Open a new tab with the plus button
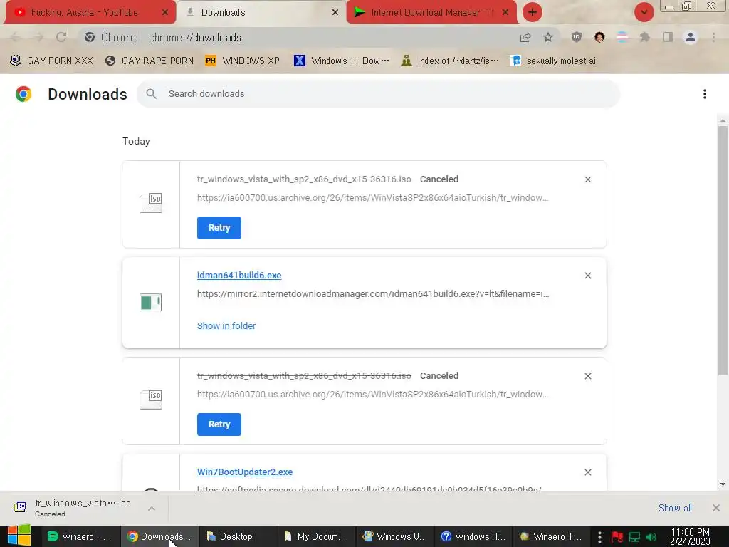 pyautogui.click(x=533, y=12)
